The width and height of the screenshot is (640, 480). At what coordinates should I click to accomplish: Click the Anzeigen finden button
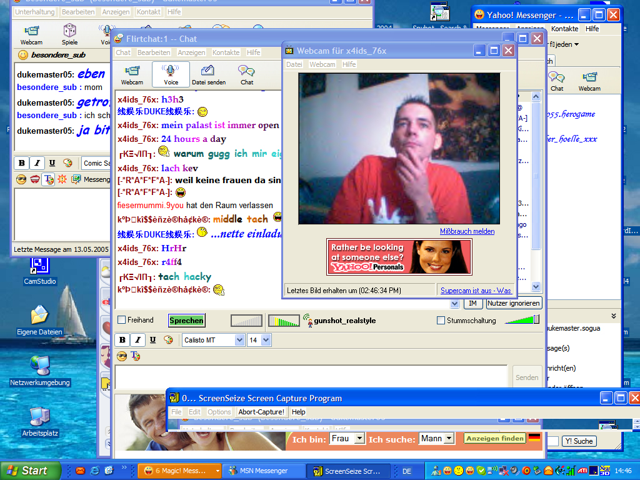pos(495,438)
